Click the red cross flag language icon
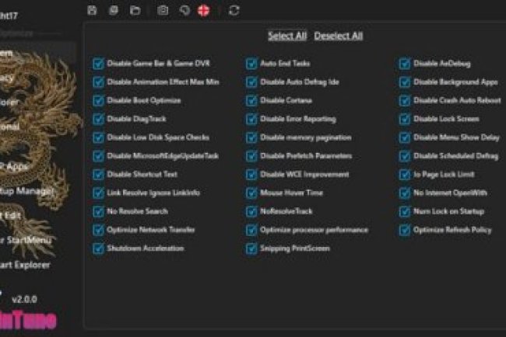Viewport: 506px width, 337px height. 203,11
